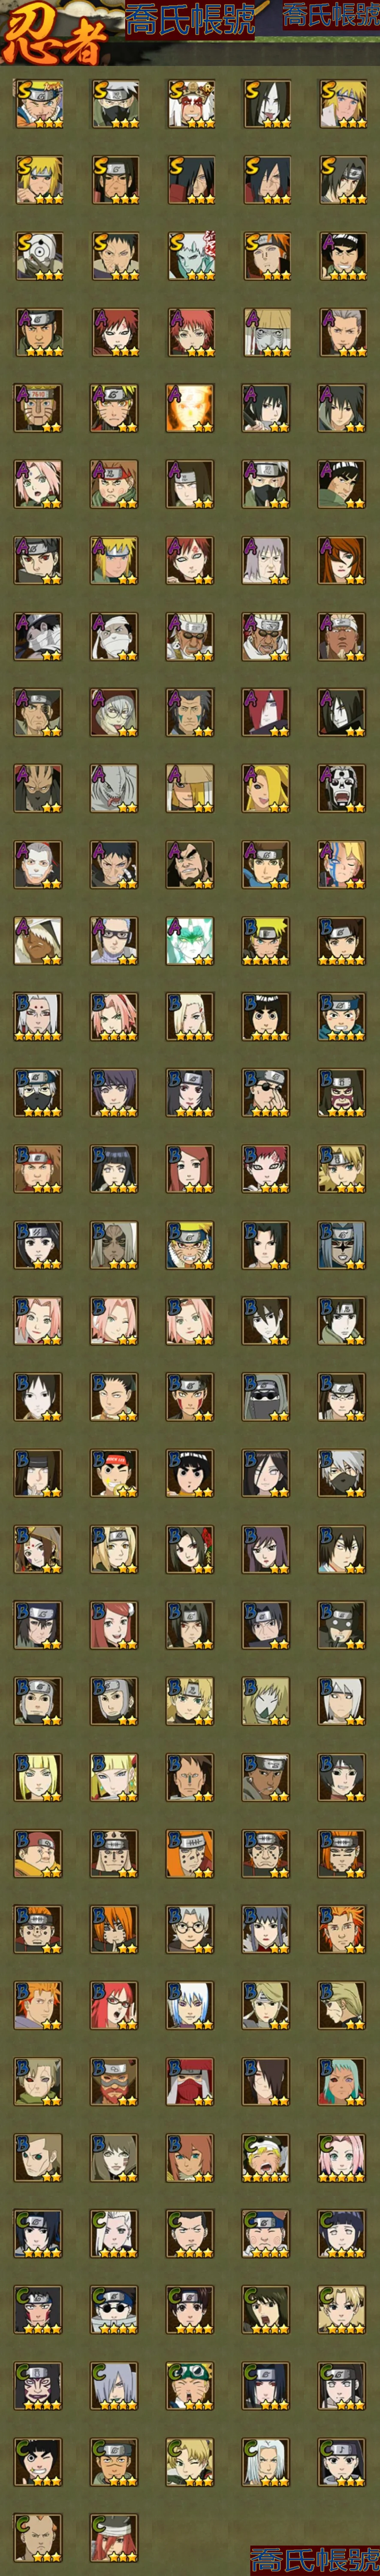The width and height of the screenshot is (380, 2576).
Task: Open red-haired Karin's B-rank portrait
Action: 114,2004
